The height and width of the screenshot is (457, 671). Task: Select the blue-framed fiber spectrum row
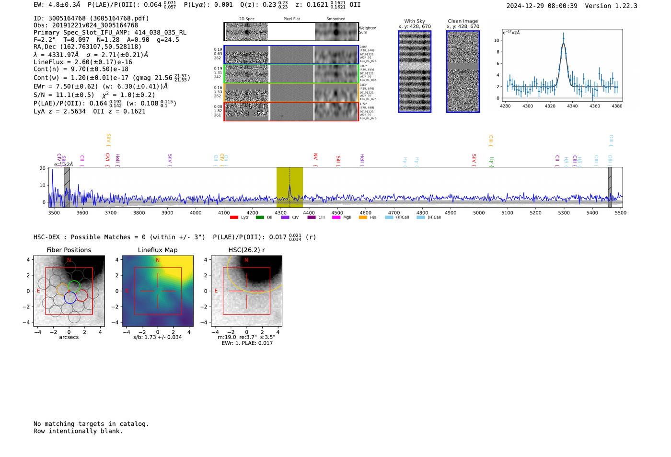tap(291, 55)
